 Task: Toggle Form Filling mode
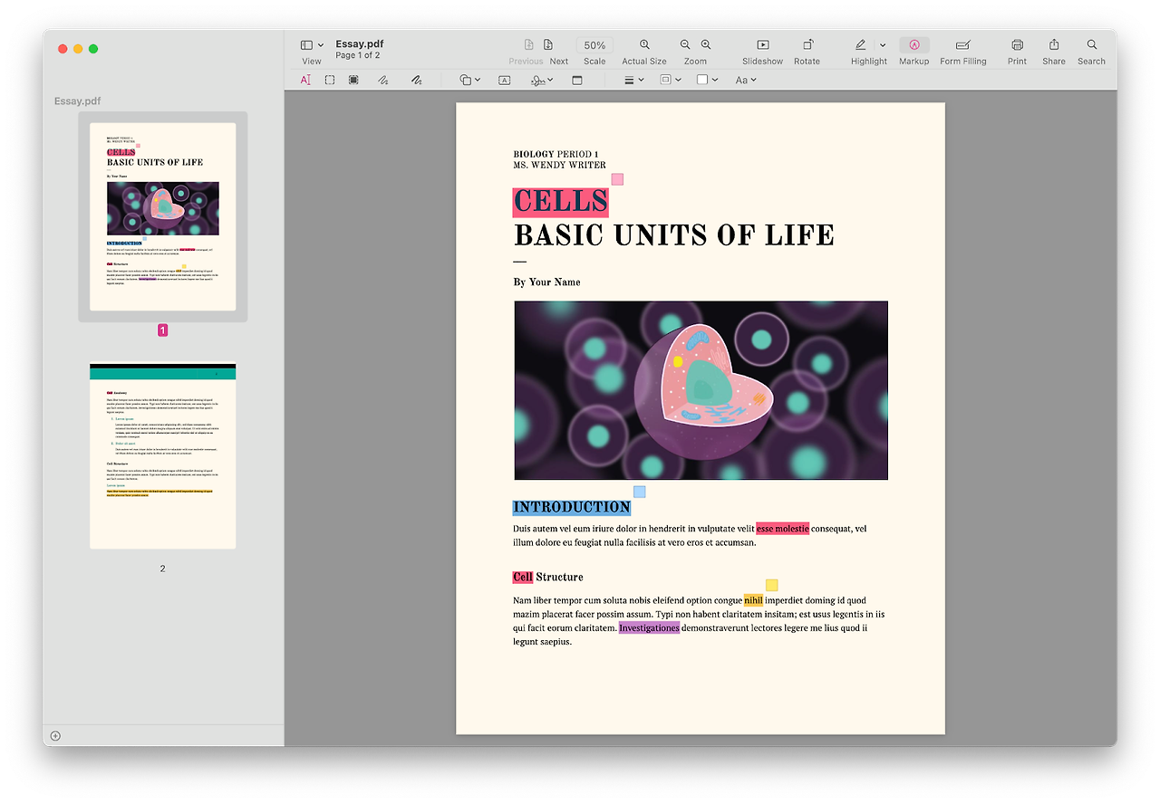coord(963,52)
